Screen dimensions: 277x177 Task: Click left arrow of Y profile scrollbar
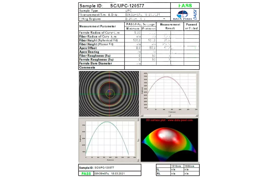pyautogui.click(x=142, y=116)
